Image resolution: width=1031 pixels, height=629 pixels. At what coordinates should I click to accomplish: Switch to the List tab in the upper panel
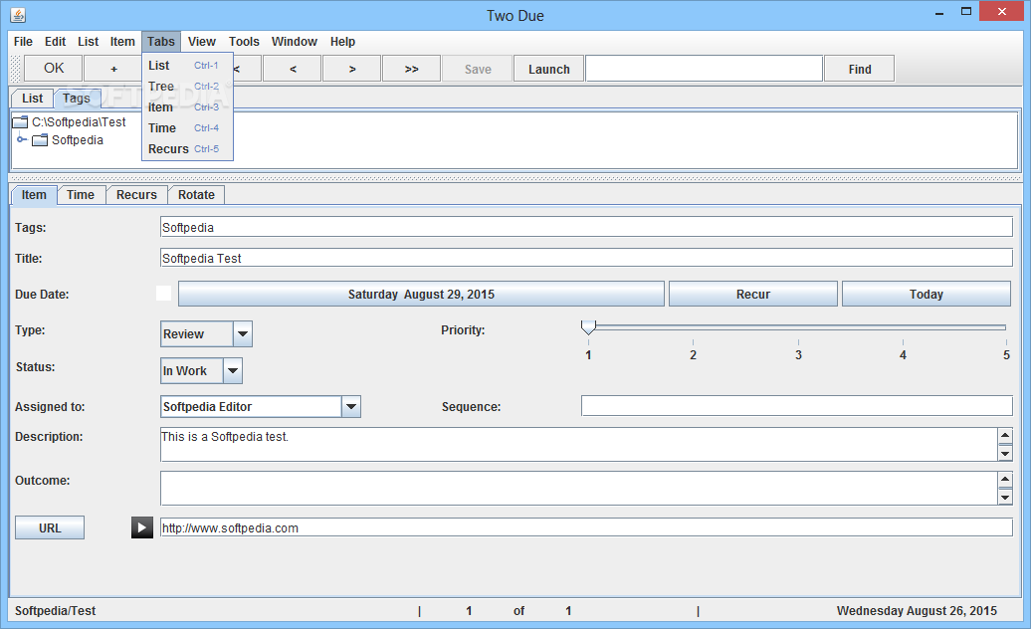(32, 98)
